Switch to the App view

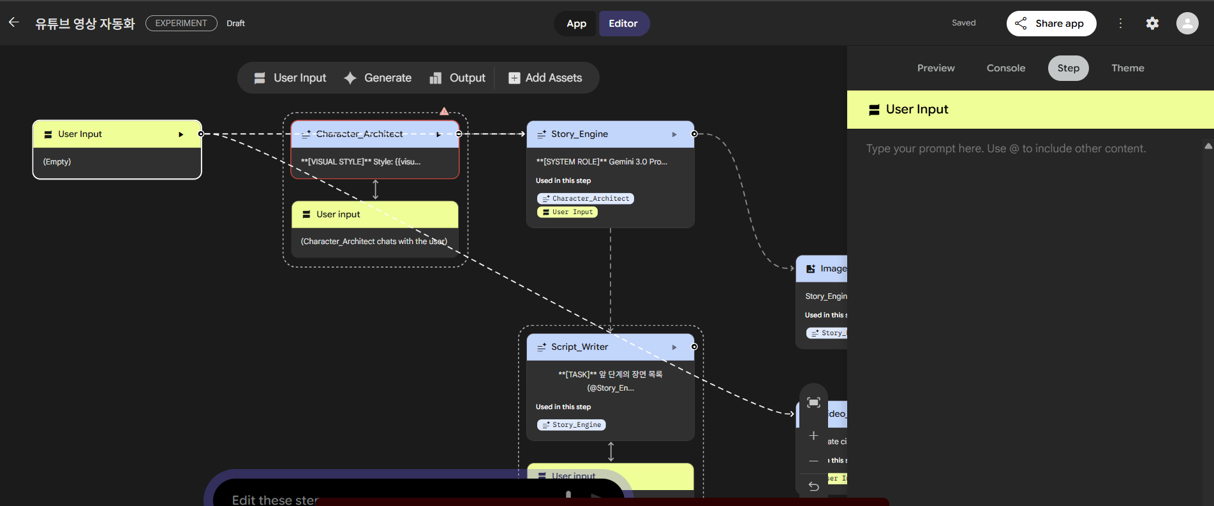pyautogui.click(x=576, y=24)
